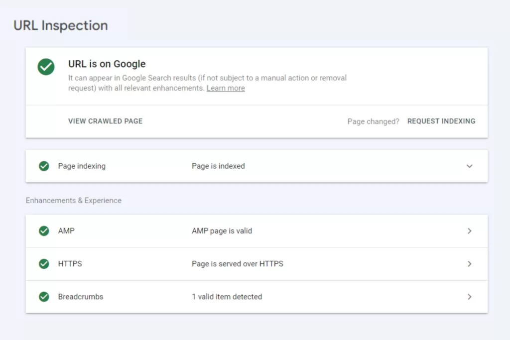510x340 pixels.
Task: Select the "URL is on Google" heading
Action: (x=106, y=64)
